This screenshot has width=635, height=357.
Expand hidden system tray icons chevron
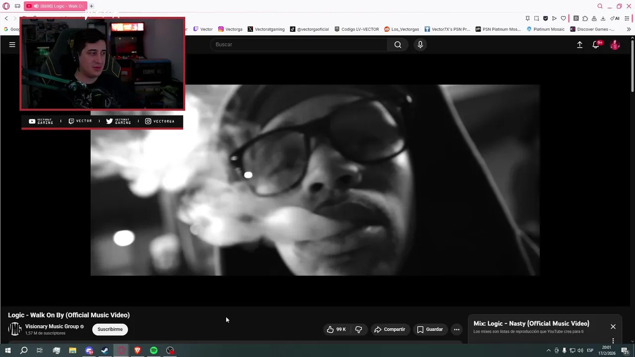548,351
